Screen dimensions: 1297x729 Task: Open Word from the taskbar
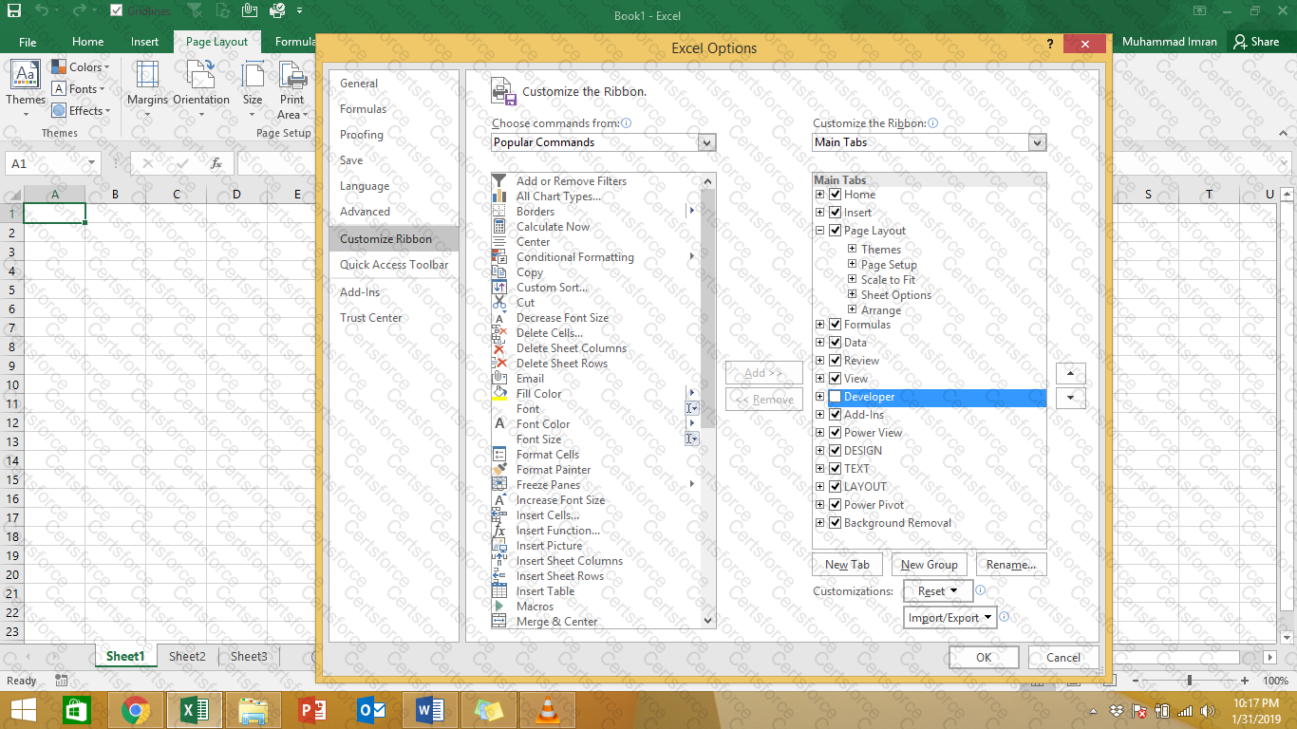pyautogui.click(x=428, y=710)
